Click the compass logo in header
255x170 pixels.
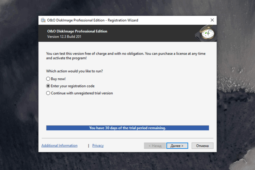coord(206,33)
